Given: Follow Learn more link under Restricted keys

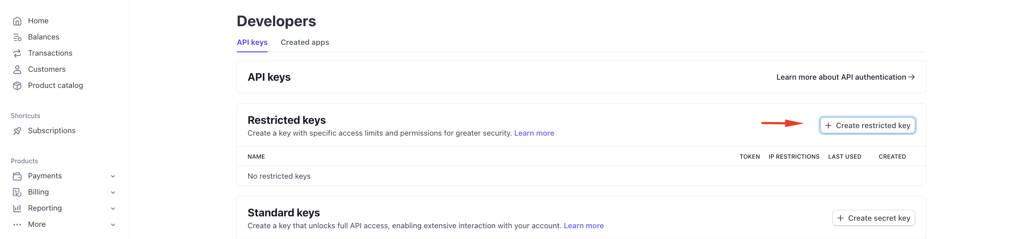Looking at the screenshot, I should [534, 133].
